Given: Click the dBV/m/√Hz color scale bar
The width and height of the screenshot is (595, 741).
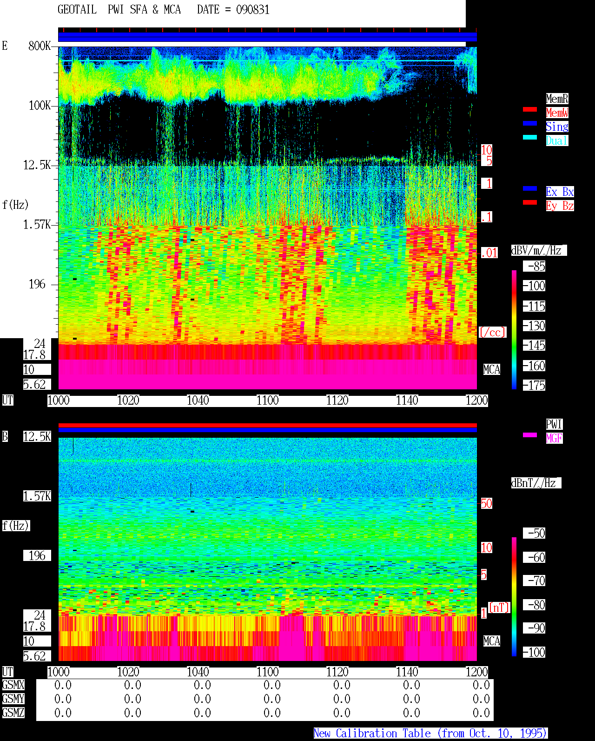Looking at the screenshot, I should (x=514, y=329).
